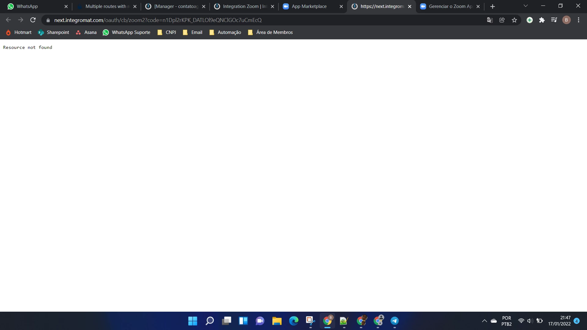Expand the tab search chevron
The height and width of the screenshot is (330, 587).
pos(526,6)
